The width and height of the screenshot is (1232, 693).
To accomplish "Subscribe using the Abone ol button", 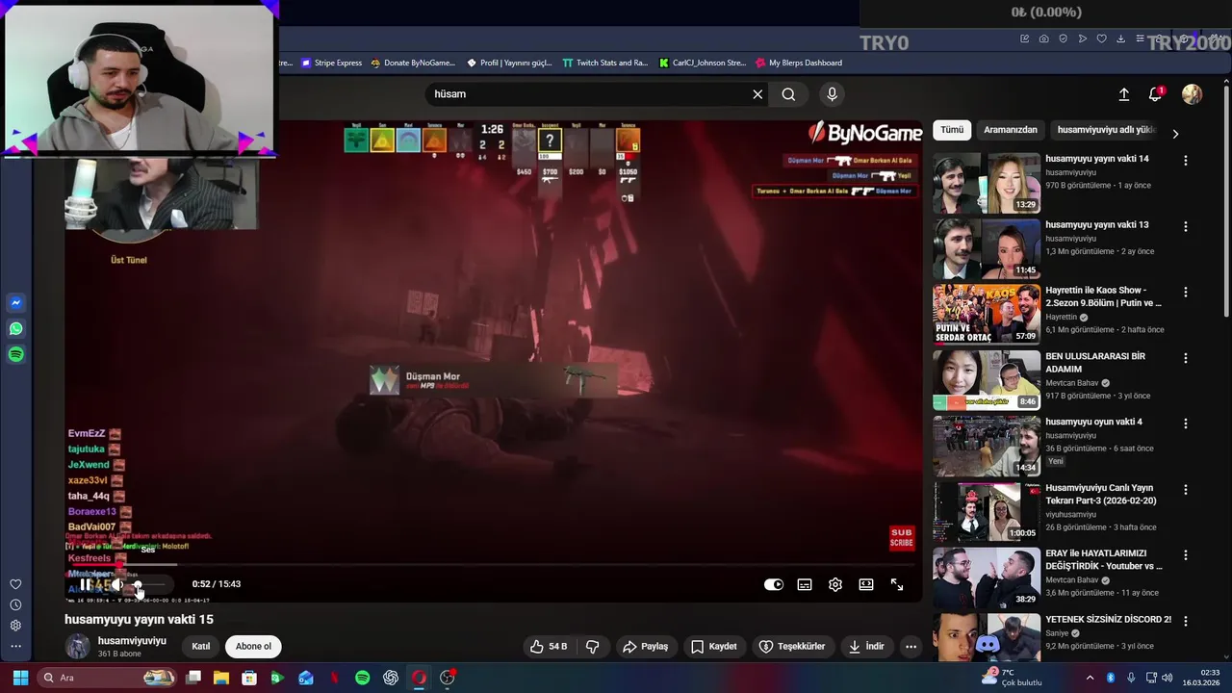I will (254, 647).
